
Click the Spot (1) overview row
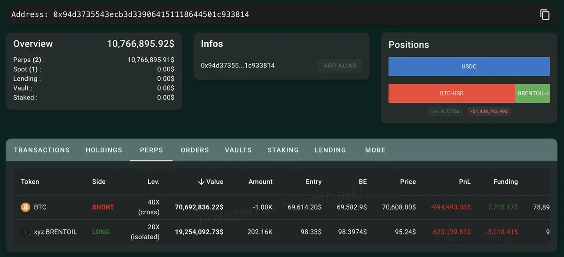pos(94,69)
